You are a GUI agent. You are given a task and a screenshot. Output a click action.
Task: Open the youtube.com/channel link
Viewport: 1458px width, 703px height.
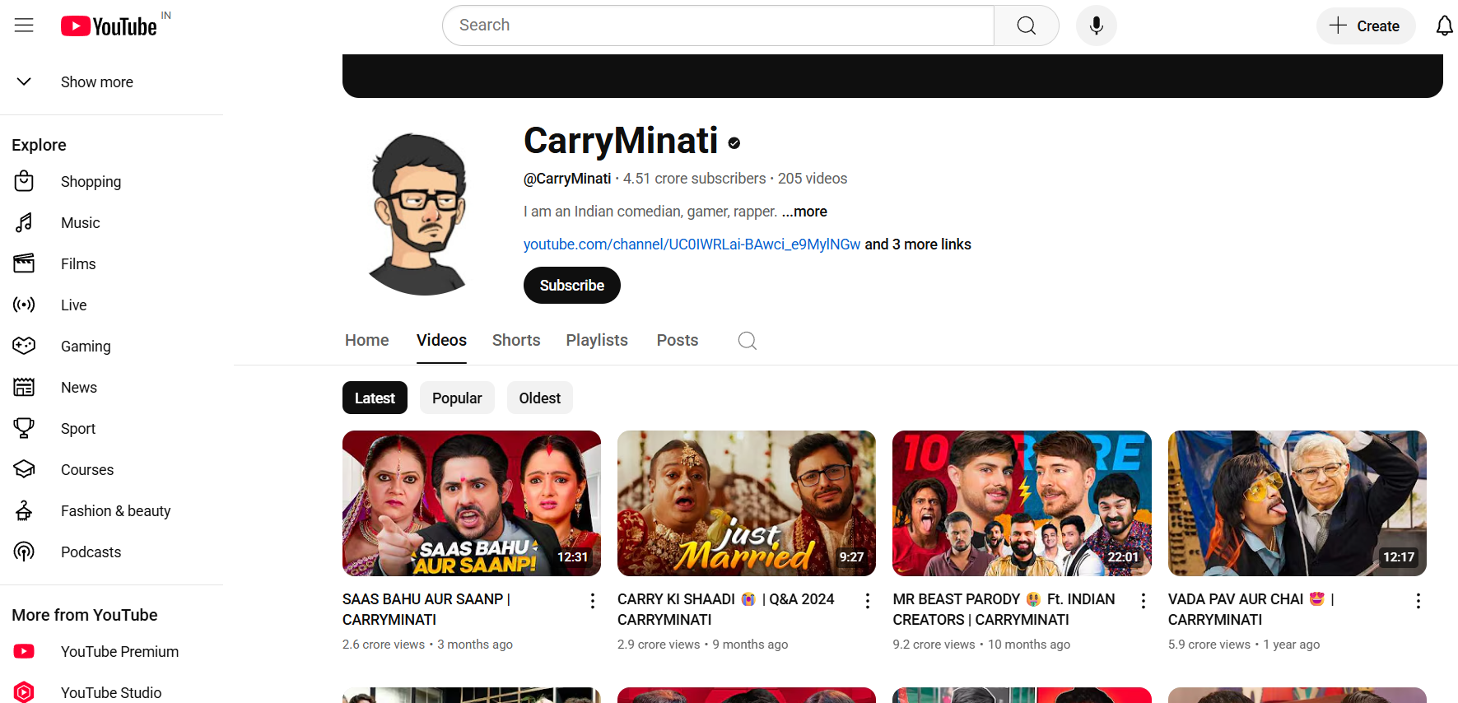(692, 244)
